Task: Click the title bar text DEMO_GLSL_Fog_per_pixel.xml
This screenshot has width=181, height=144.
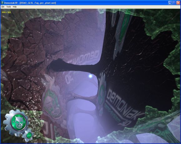Action: click(38, 3)
